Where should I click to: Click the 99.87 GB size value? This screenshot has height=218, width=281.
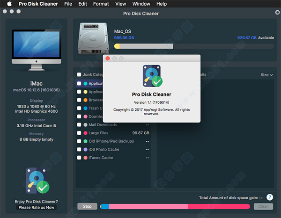click(140, 133)
